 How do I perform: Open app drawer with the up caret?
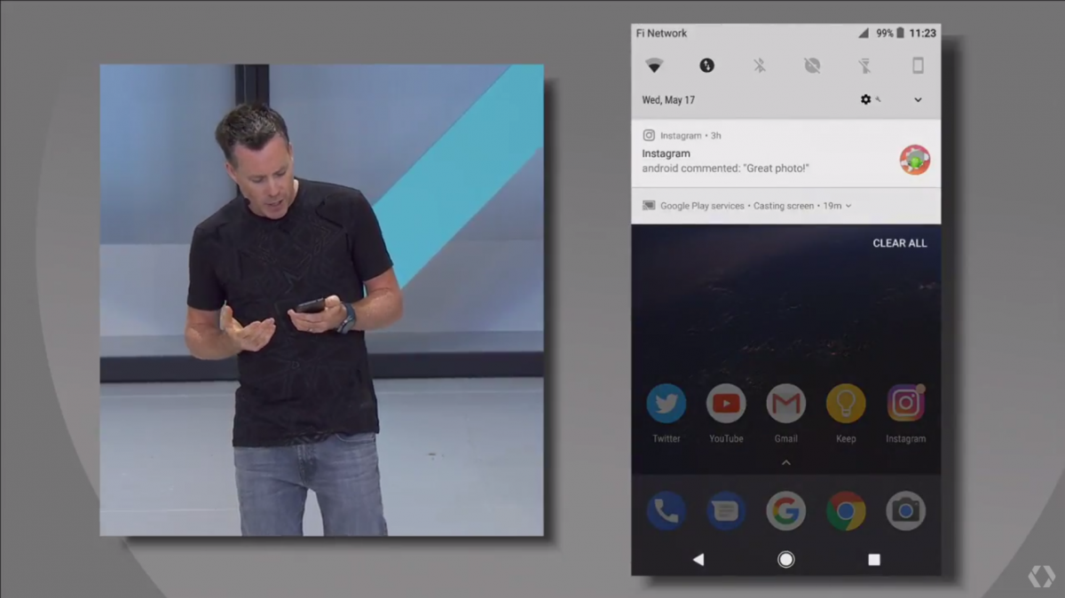(785, 462)
